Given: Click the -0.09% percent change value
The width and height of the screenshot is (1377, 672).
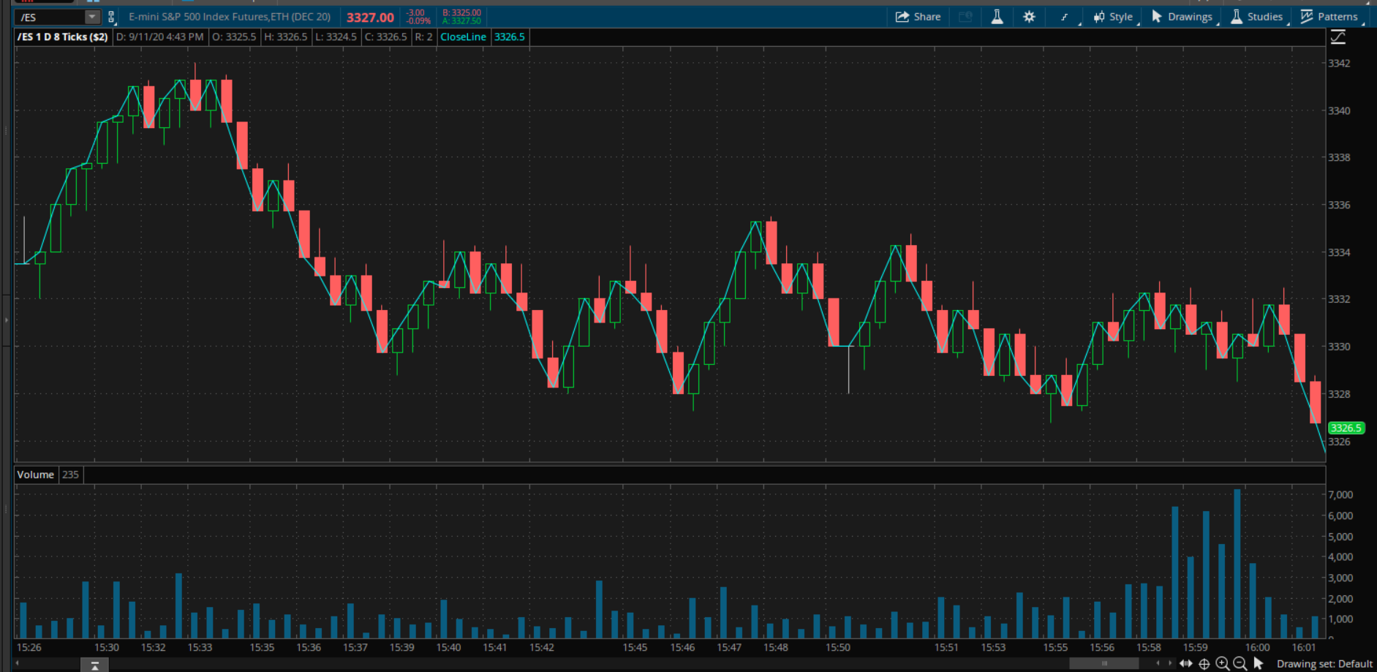Looking at the screenshot, I should 418,21.
